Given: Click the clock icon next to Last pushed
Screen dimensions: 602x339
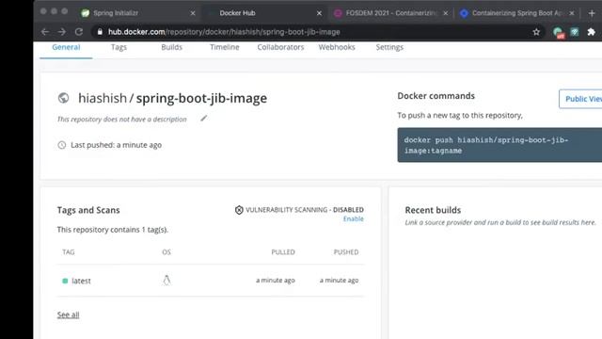Looking at the screenshot, I should click(x=62, y=145).
